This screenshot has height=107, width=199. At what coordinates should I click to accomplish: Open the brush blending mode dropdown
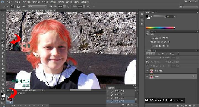tap(37, 6)
